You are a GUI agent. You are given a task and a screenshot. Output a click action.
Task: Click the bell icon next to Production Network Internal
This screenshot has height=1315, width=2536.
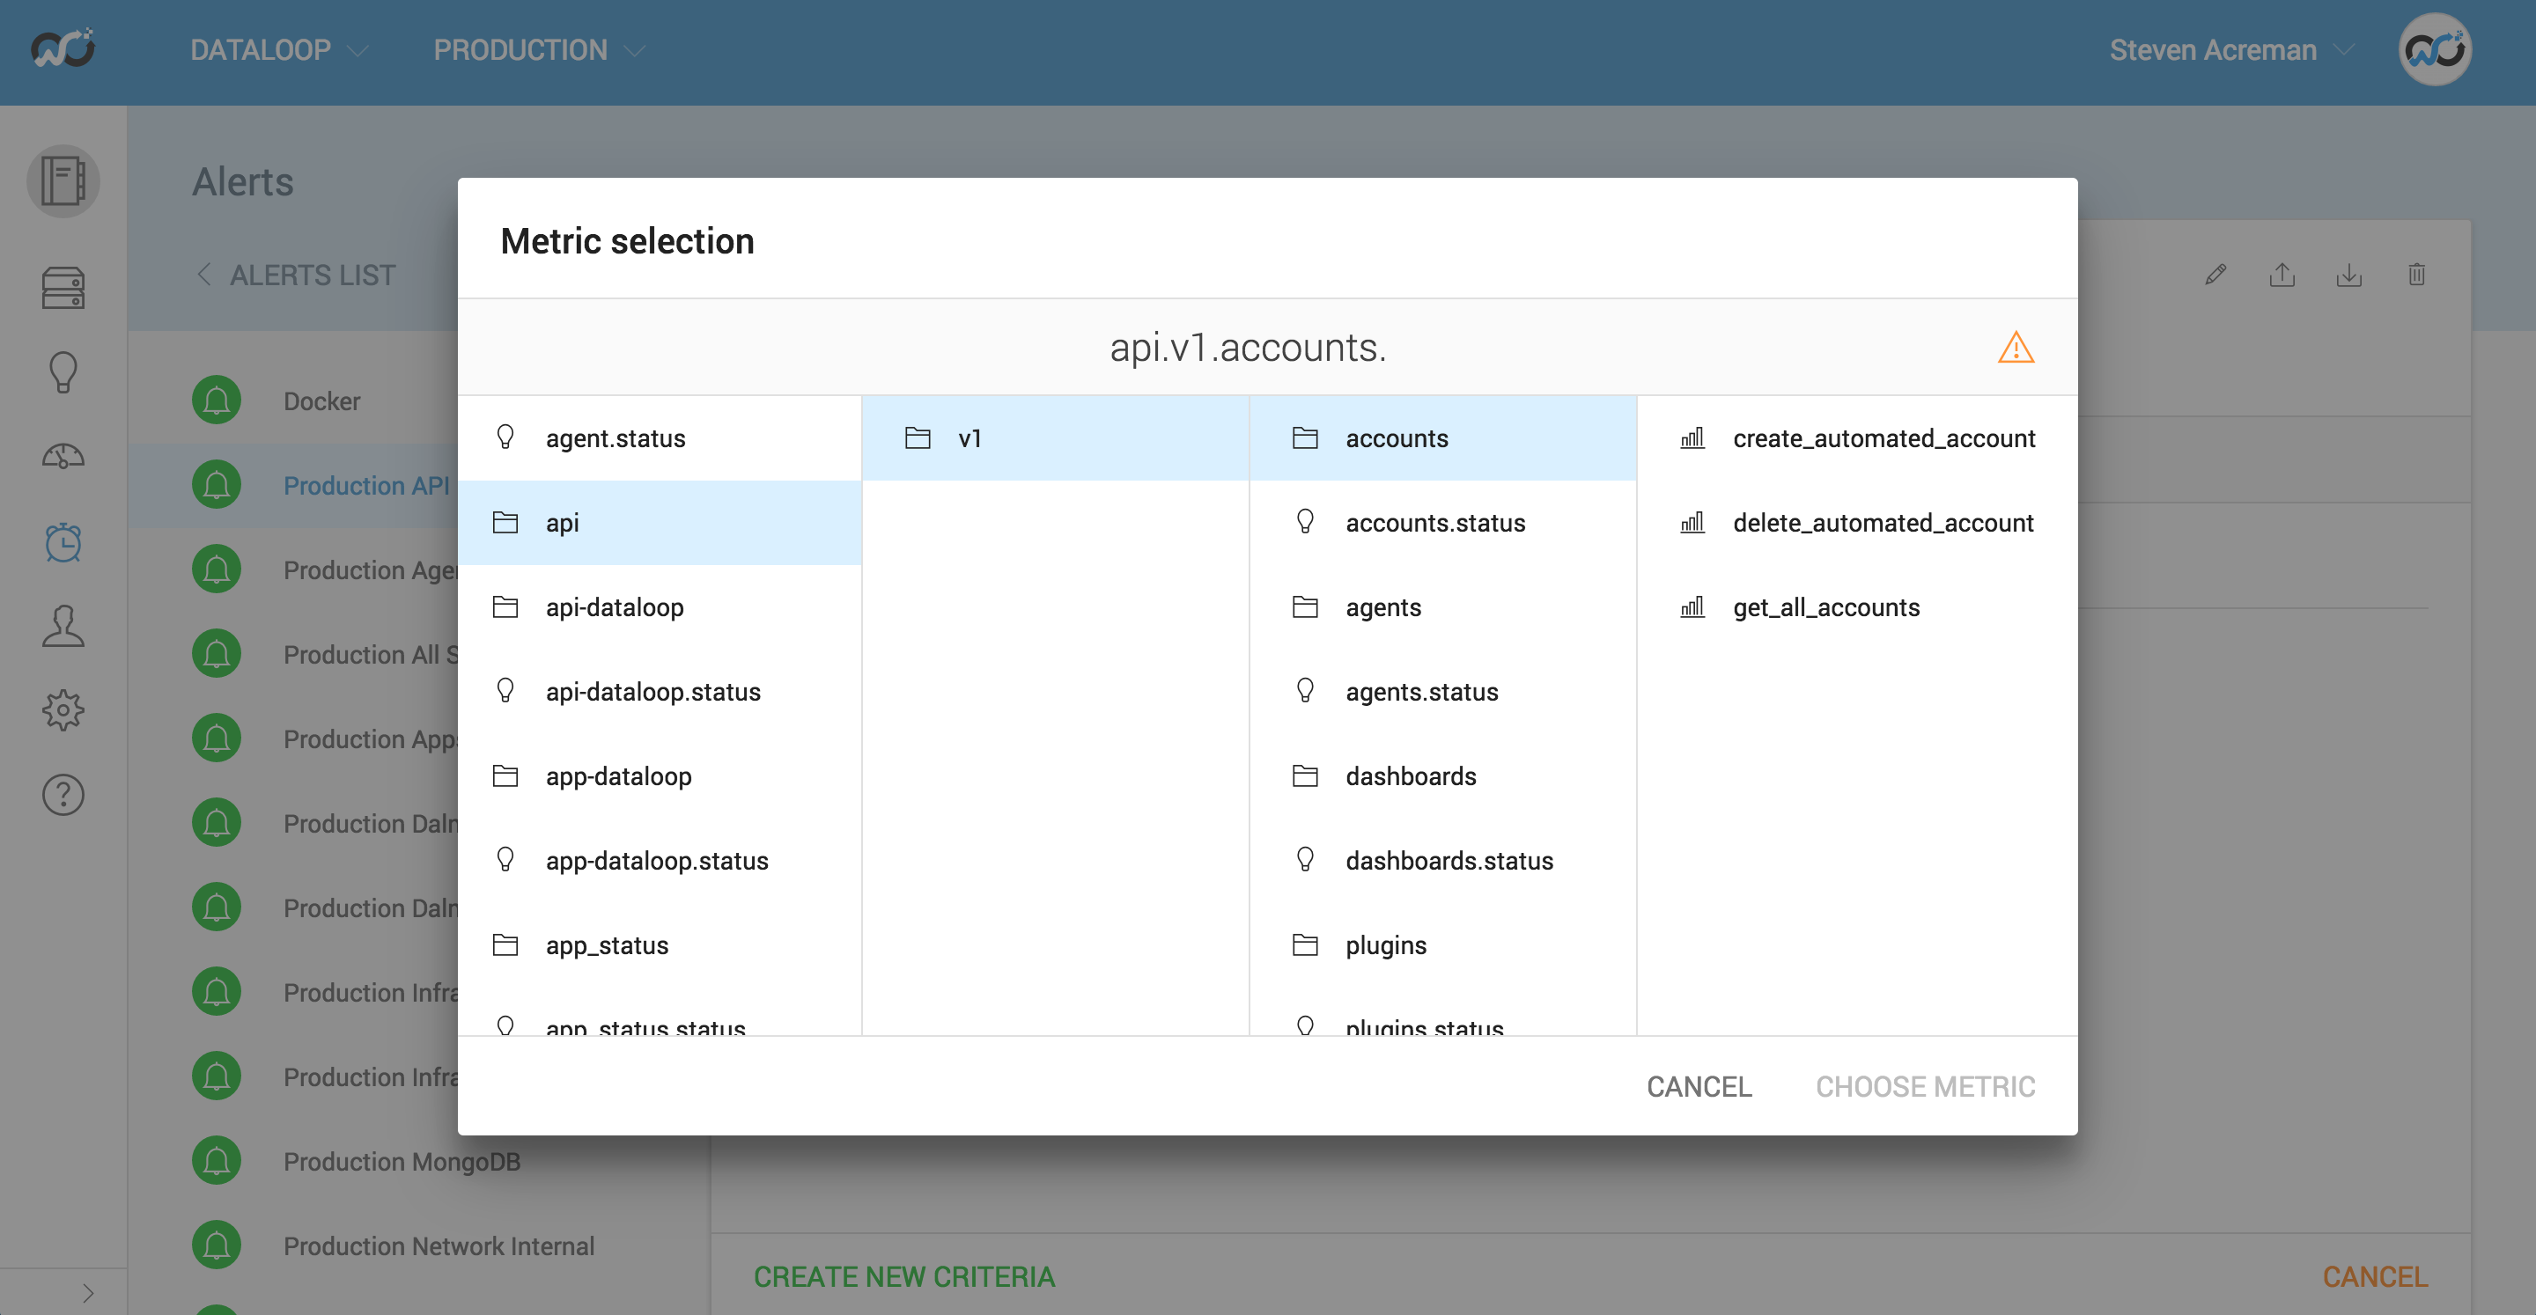(217, 1246)
